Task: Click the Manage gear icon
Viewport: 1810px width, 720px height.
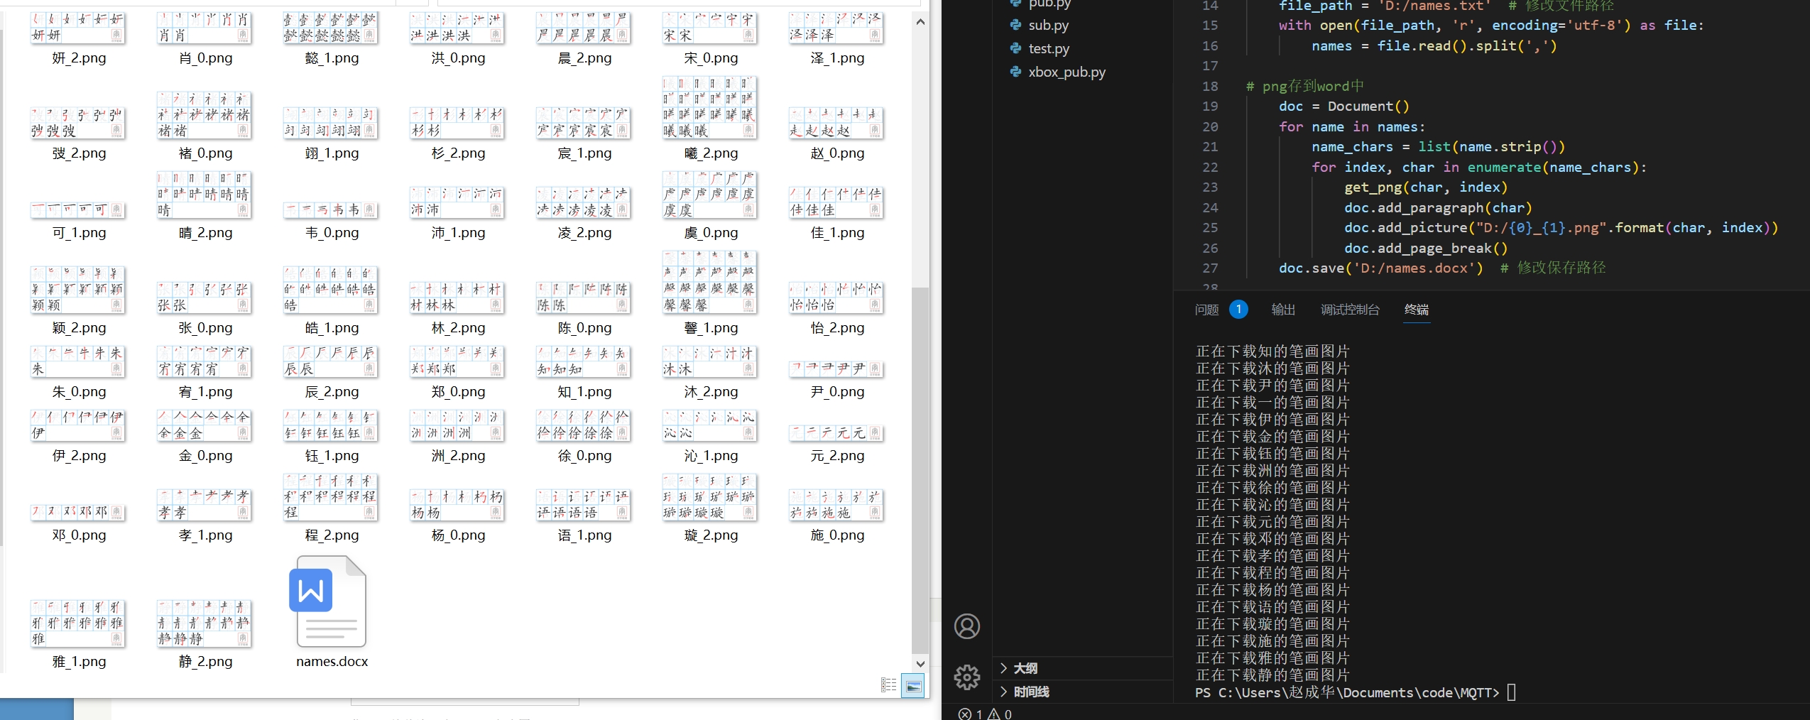Action: 966,677
